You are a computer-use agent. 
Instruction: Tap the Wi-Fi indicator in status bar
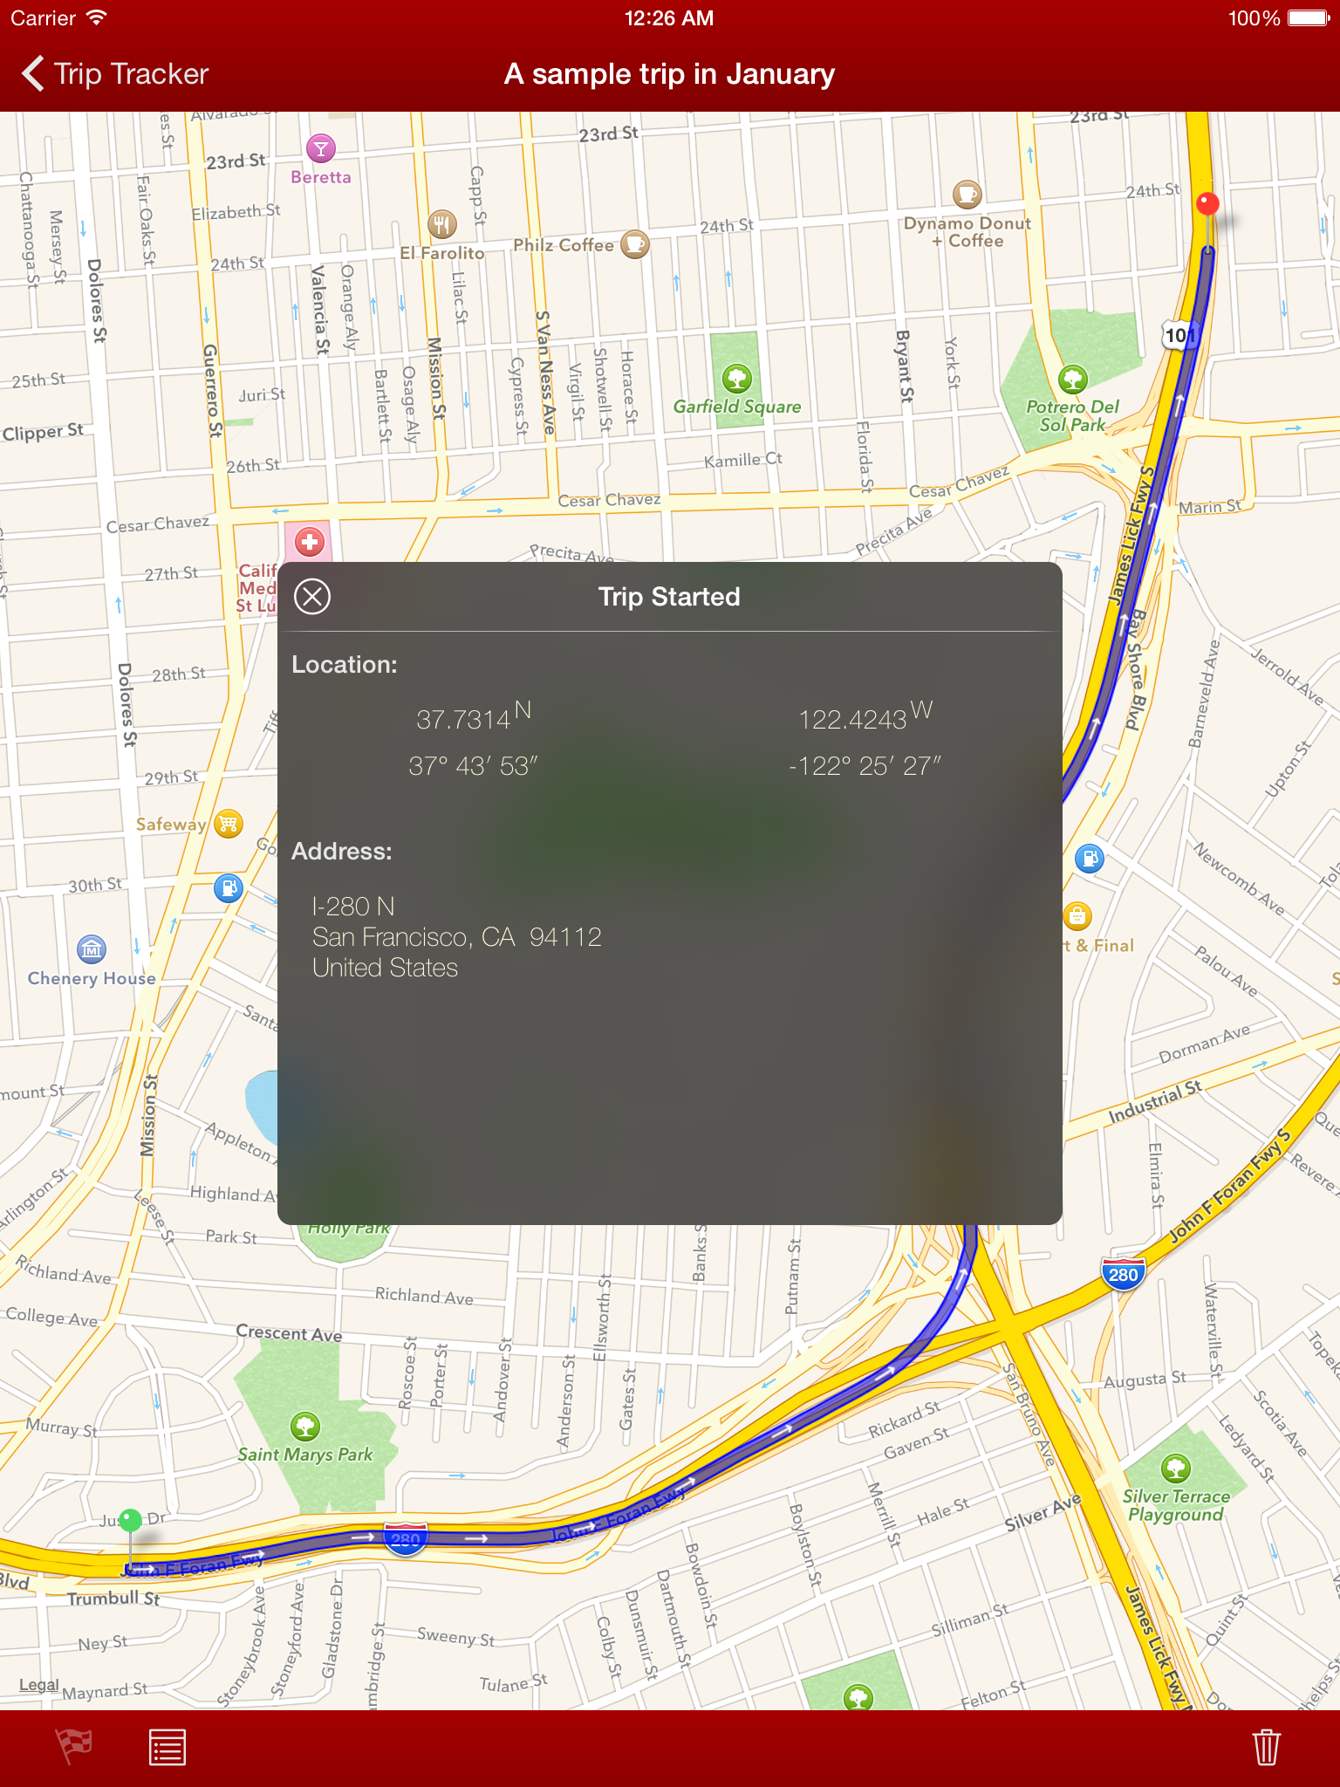click(96, 17)
